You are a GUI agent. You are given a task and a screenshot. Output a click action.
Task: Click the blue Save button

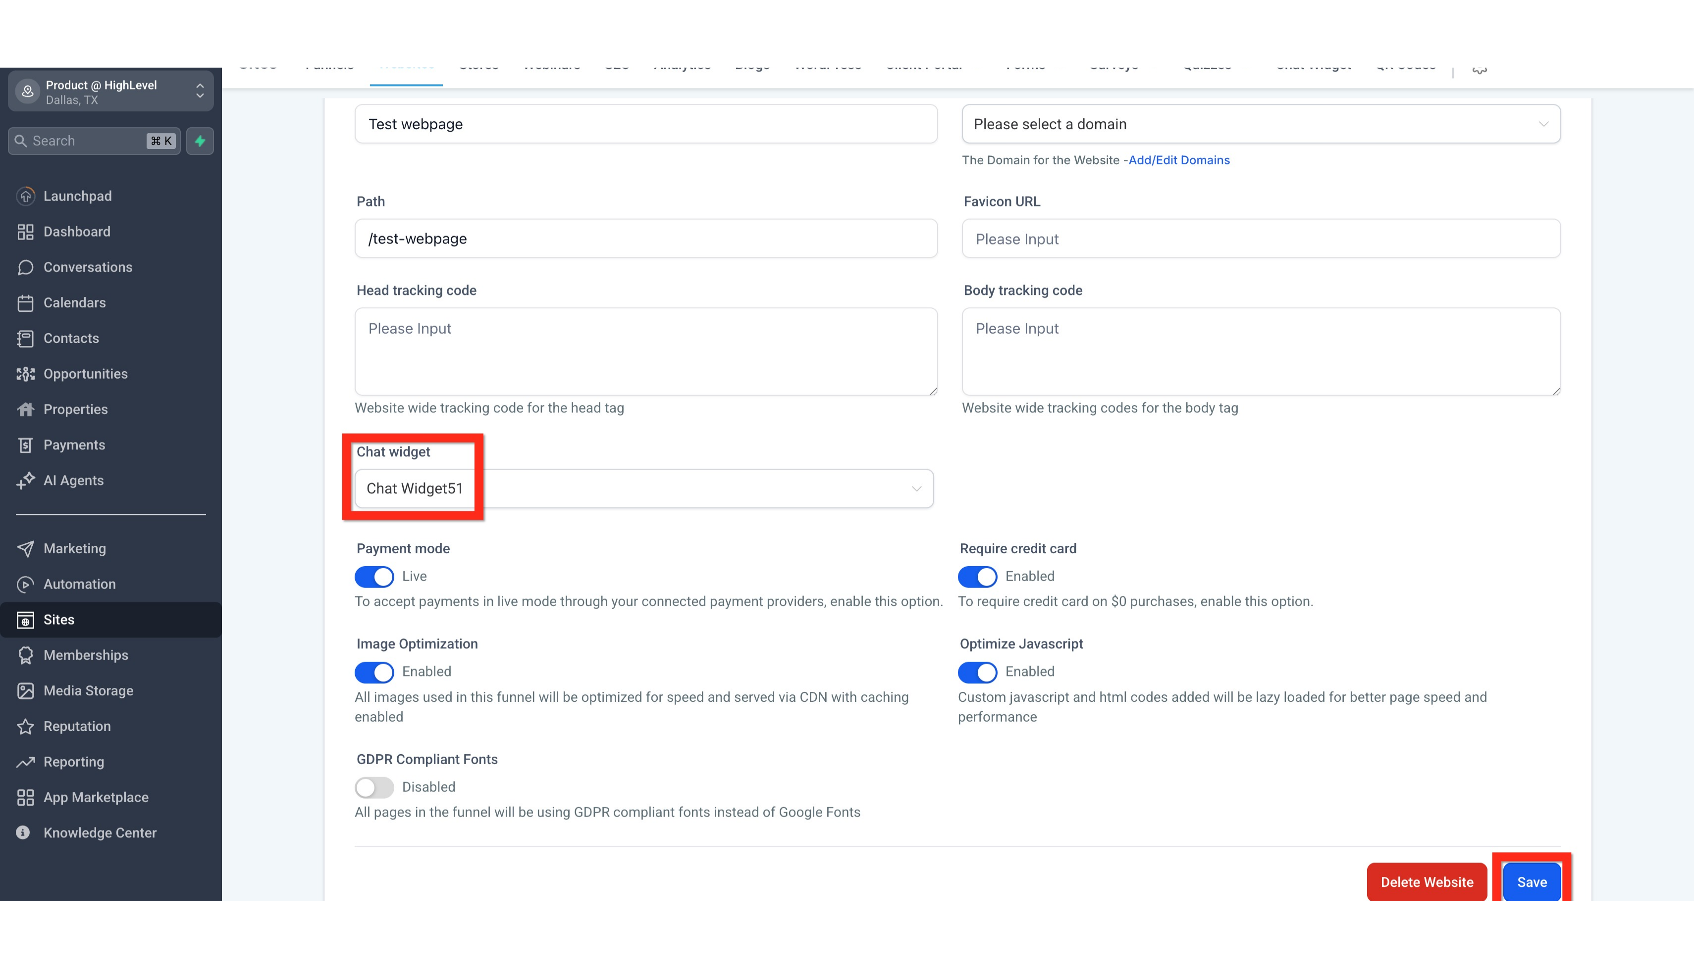click(x=1532, y=882)
